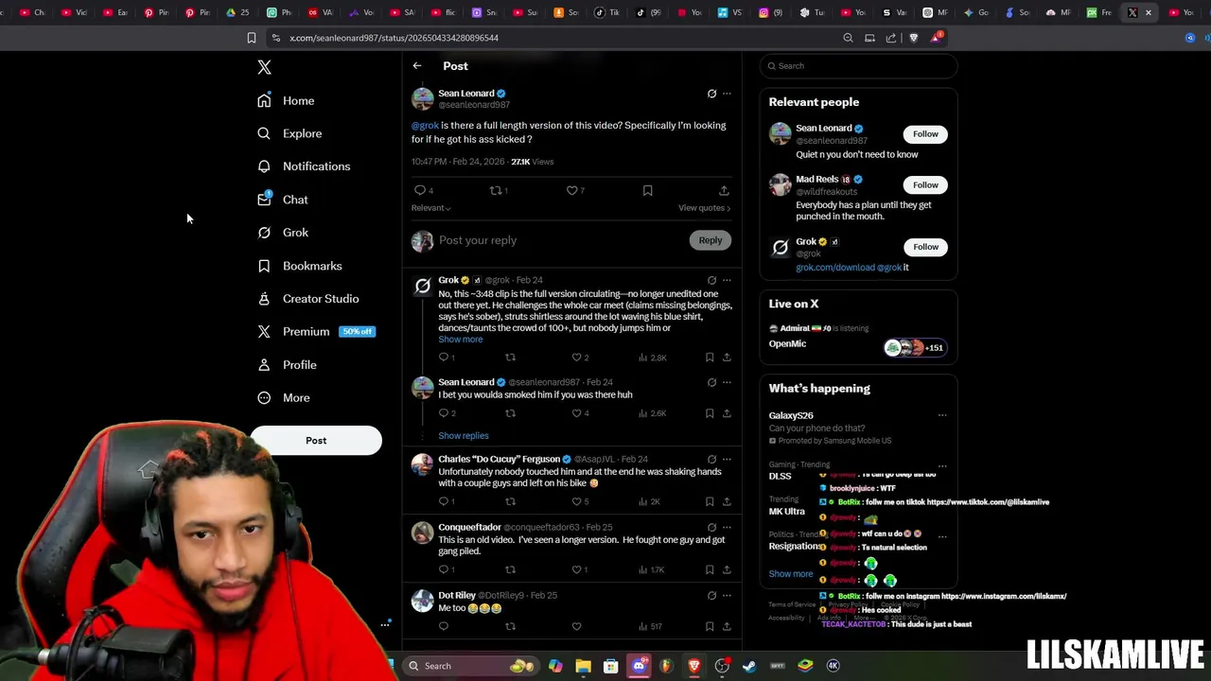This screenshot has height=681, width=1211.
Task: Click the share icon on the main post
Action: [x=724, y=190]
